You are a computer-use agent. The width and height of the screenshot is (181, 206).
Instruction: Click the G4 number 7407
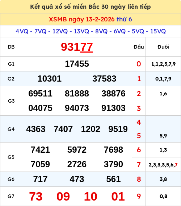point(63,129)
